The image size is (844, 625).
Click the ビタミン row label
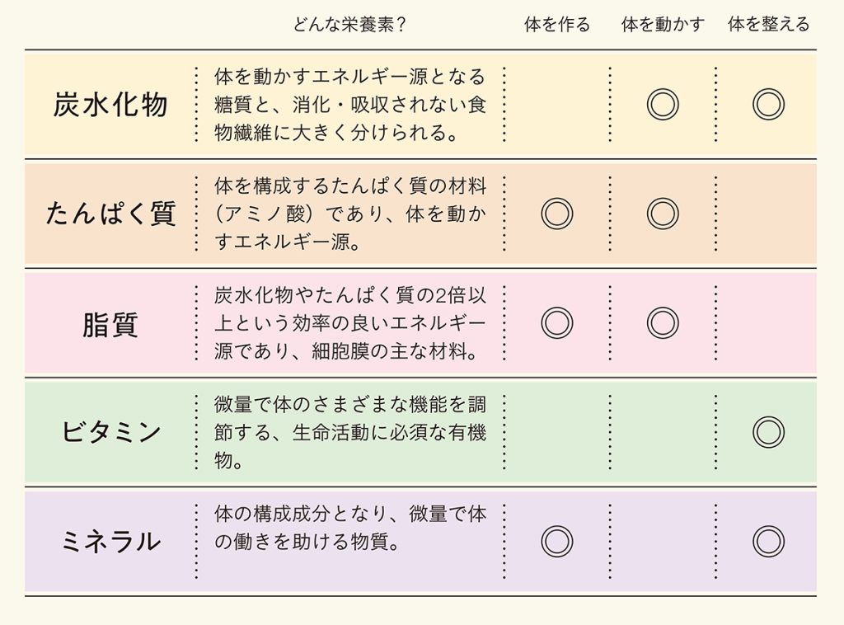click(111, 433)
